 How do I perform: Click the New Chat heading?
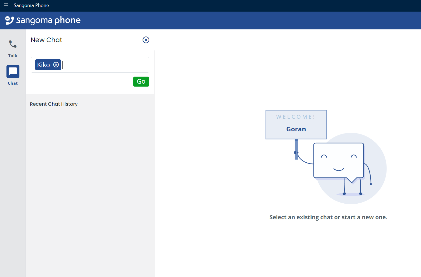[46, 40]
